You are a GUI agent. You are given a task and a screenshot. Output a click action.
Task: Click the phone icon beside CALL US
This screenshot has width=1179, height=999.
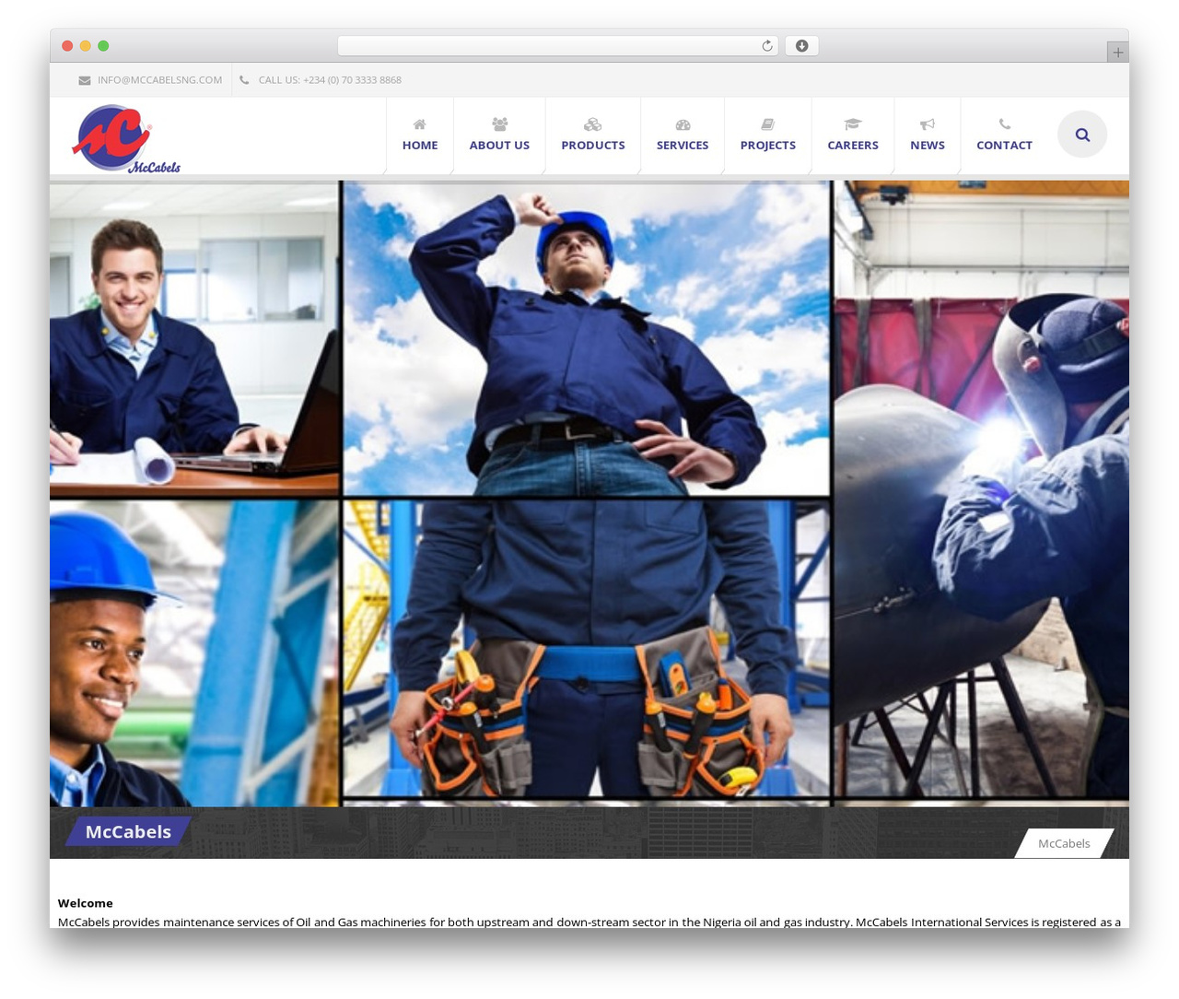point(244,80)
